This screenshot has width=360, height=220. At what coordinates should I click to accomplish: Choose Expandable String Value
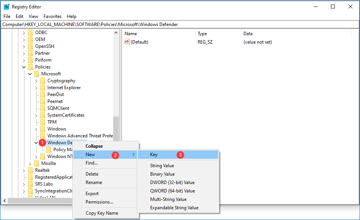tap(178, 208)
